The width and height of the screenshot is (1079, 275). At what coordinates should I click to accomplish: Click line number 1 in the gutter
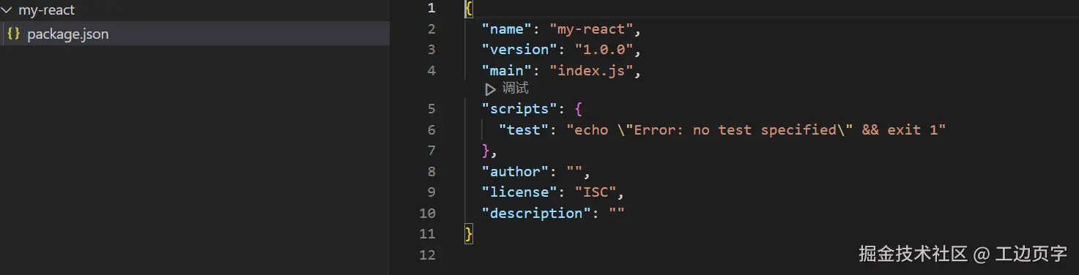tap(431, 8)
